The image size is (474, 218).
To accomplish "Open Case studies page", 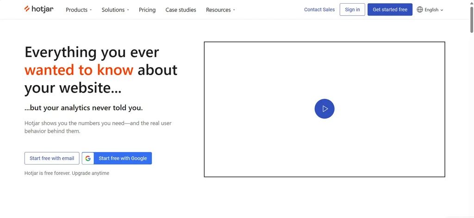I will click(x=181, y=10).
